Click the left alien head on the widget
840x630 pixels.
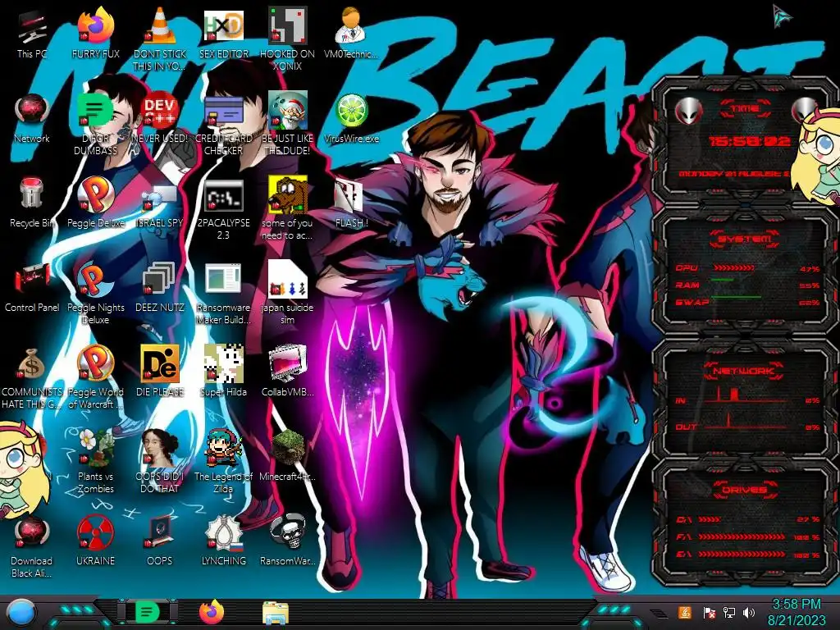[x=688, y=111]
